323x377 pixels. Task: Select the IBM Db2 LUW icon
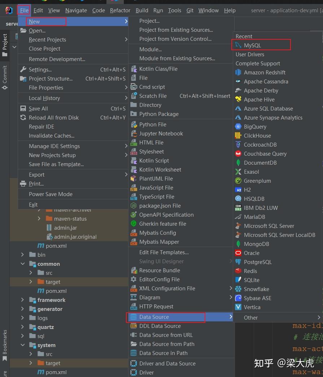(238, 208)
